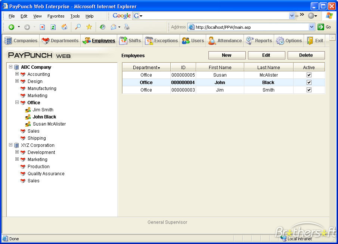
Task: Click the address field showing localhost/PPW/main.asp
Action: (x=252, y=27)
